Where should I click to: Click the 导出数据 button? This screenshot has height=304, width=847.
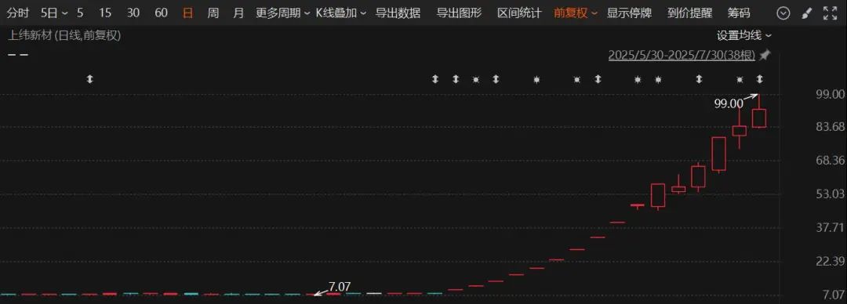[398, 13]
